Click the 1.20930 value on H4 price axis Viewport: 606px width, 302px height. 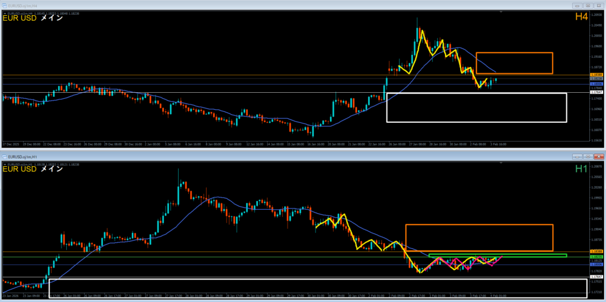[x=597, y=14]
